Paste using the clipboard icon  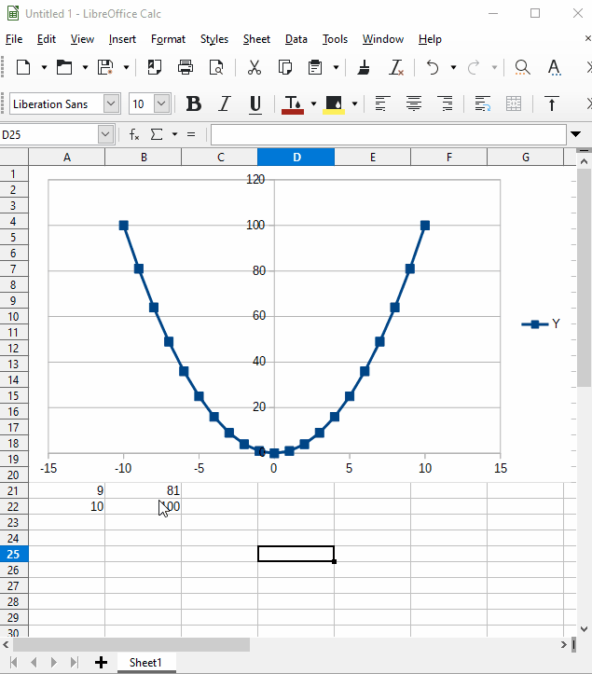click(315, 67)
